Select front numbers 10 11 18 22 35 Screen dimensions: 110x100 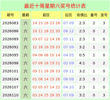[46, 31]
